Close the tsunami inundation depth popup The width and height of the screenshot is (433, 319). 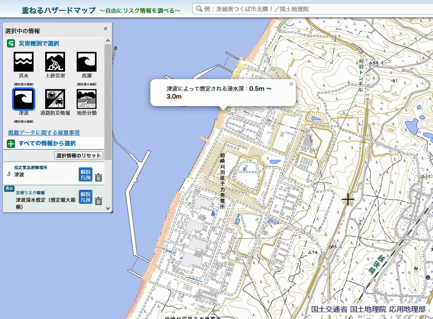click(x=291, y=84)
